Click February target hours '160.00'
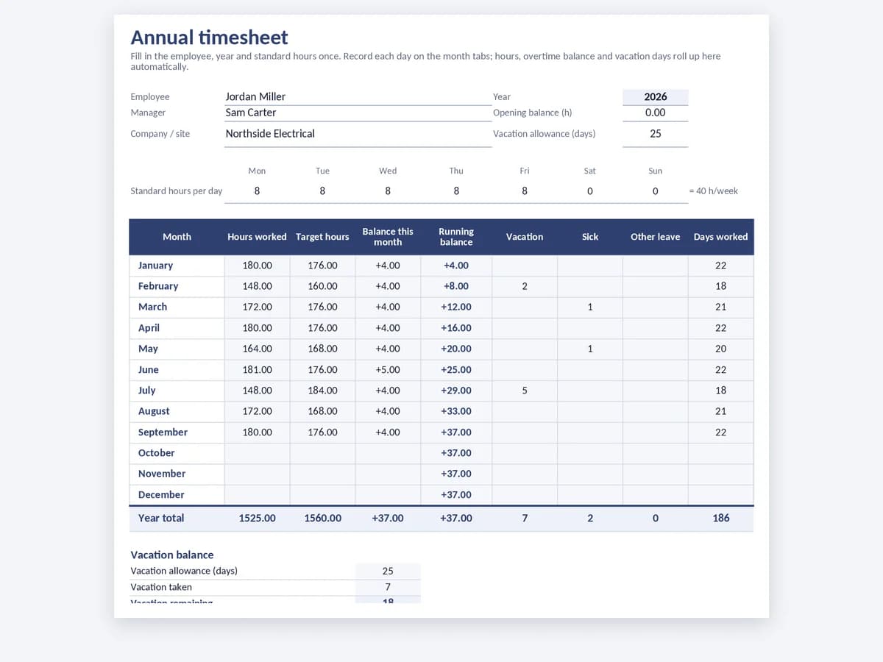 [x=322, y=286]
